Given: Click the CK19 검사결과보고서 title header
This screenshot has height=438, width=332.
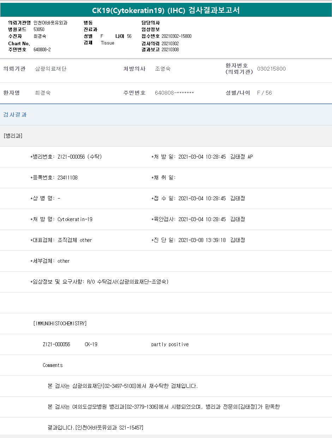Looking at the screenshot, I should tap(166, 10).
